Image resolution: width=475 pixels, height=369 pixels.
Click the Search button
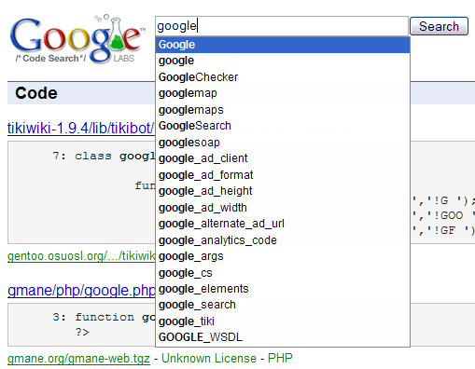pyautogui.click(x=439, y=26)
